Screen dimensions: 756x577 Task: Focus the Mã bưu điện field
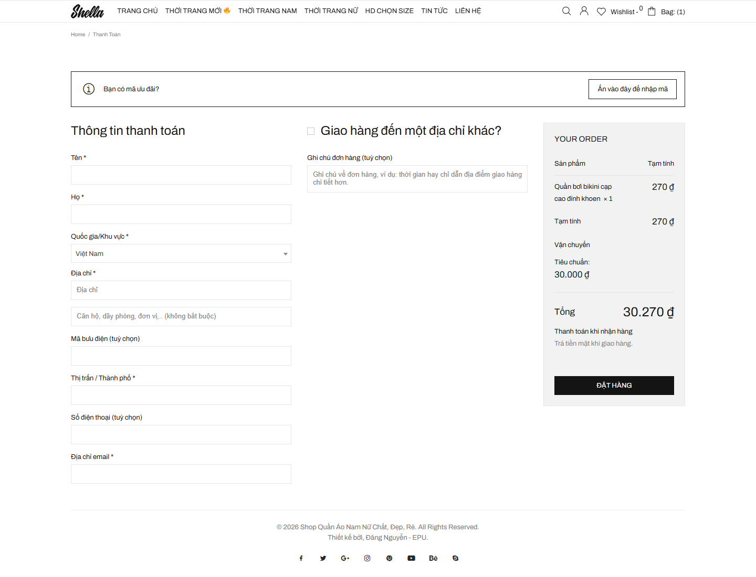point(181,356)
